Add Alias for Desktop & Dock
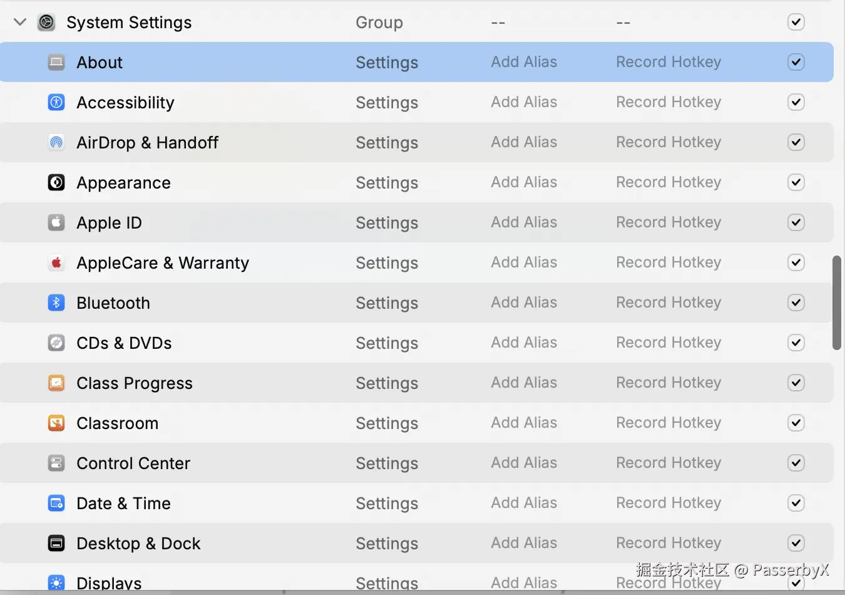The width and height of the screenshot is (845, 595). click(x=524, y=543)
